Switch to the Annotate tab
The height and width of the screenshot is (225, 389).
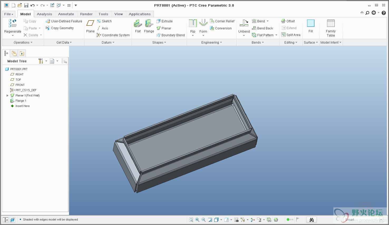point(66,14)
